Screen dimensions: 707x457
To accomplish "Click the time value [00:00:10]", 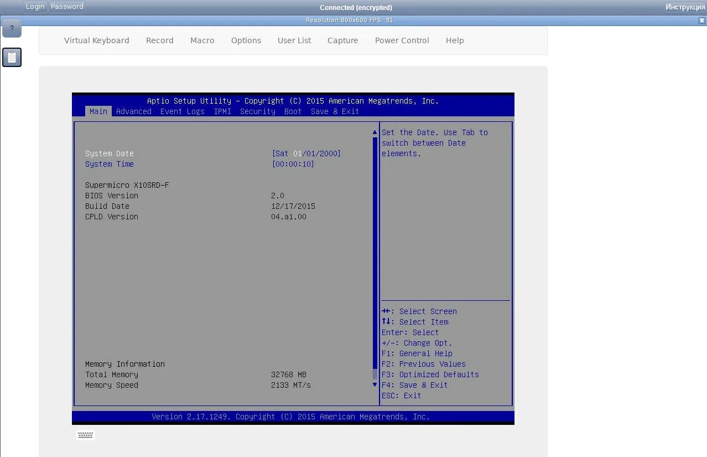I will [293, 164].
